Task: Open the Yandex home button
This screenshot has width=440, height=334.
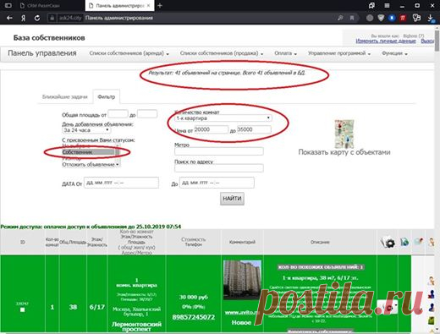Action: click(x=24, y=18)
